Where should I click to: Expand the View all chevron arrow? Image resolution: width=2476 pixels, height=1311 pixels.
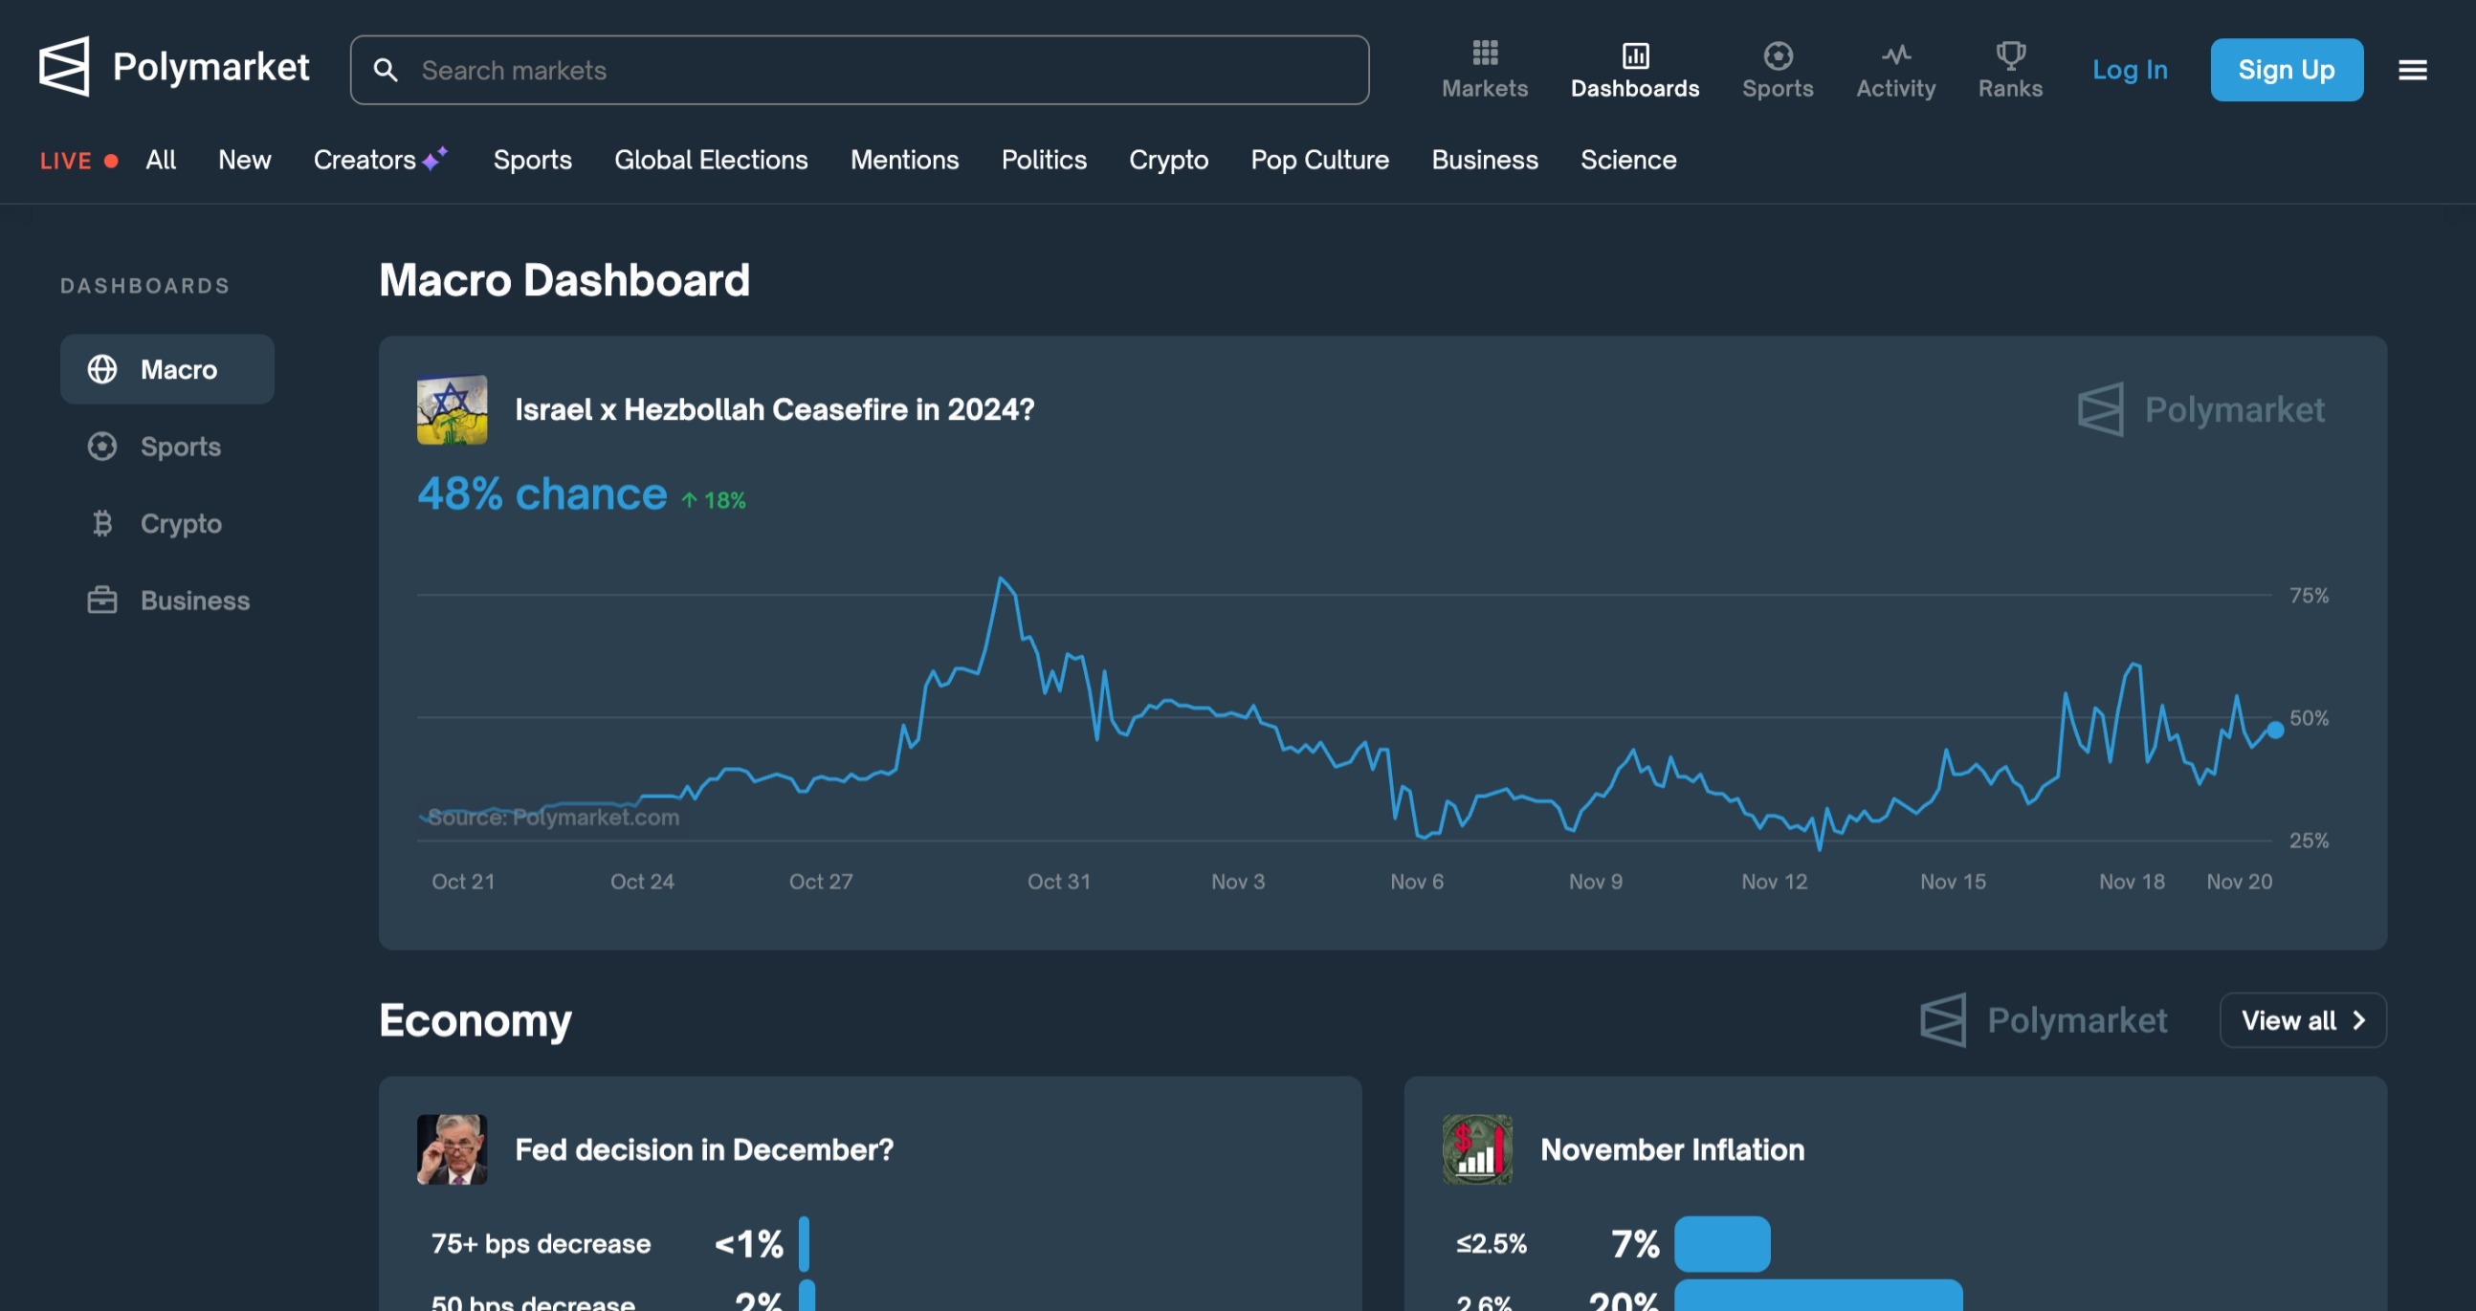[x=2357, y=1020]
